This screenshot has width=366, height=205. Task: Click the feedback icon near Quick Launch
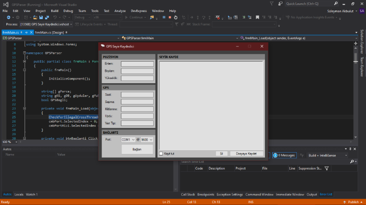(x=280, y=4)
